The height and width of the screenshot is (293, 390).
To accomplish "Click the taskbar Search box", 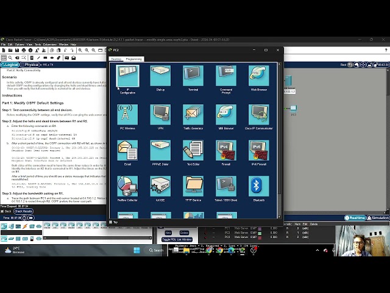I will [x=156, y=250].
